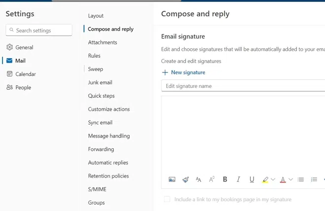
Task: Select Calendar in the settings sidebar
Action: coord(26,74)
